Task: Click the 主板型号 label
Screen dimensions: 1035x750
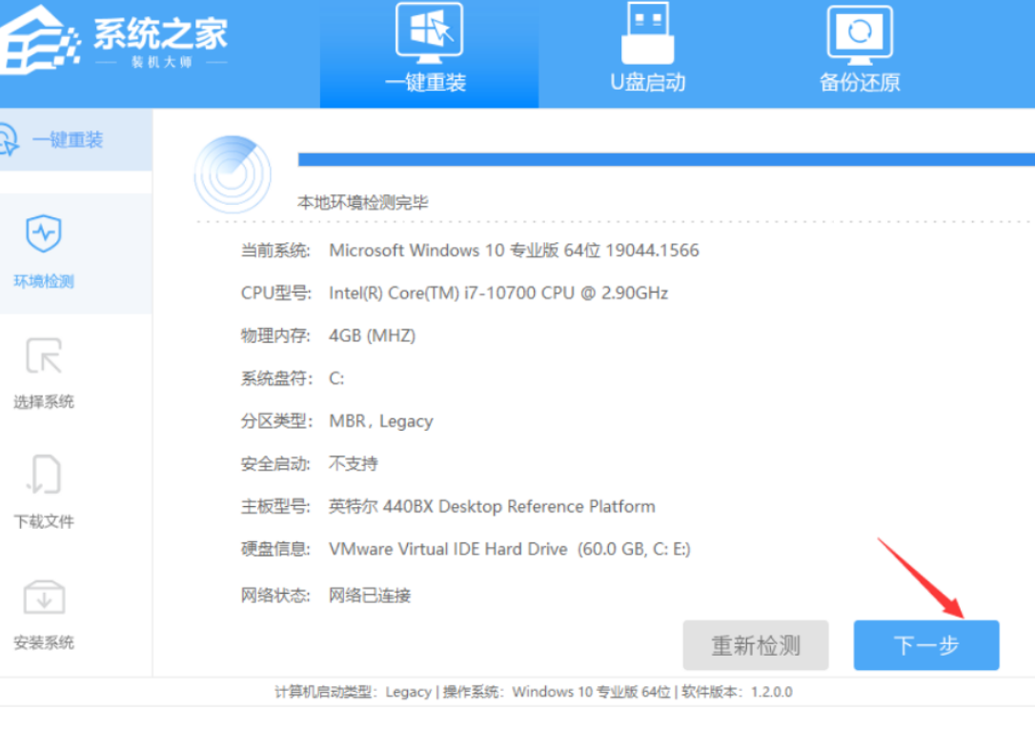Action: tap(275, 506)
